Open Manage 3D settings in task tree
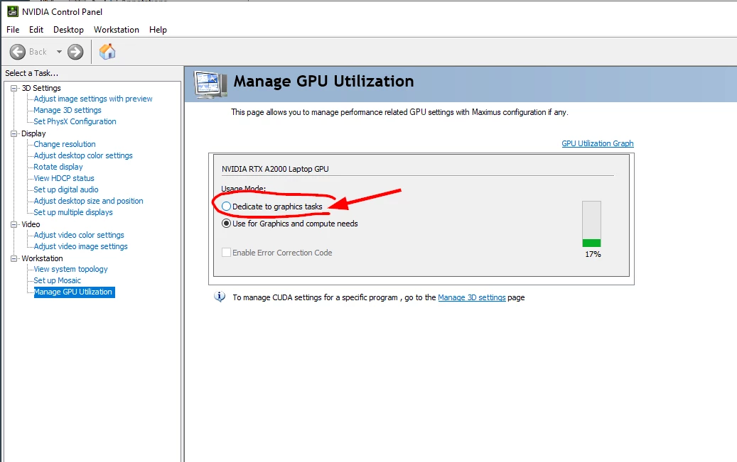Image resolution: width=737 pixels, height=462 pixels. coord(68,110)
